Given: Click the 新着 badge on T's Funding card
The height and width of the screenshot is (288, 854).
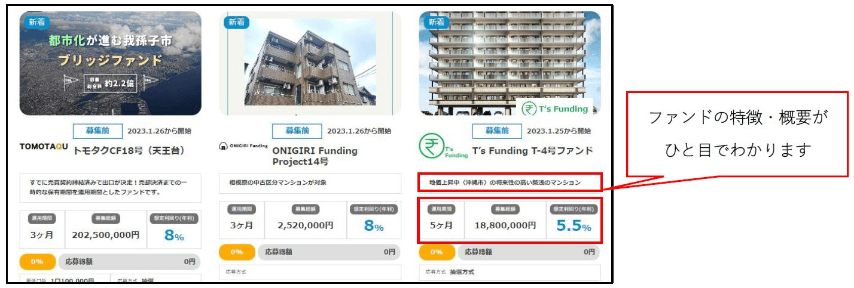Looking at the screenshot, I should tap(436, 22).
